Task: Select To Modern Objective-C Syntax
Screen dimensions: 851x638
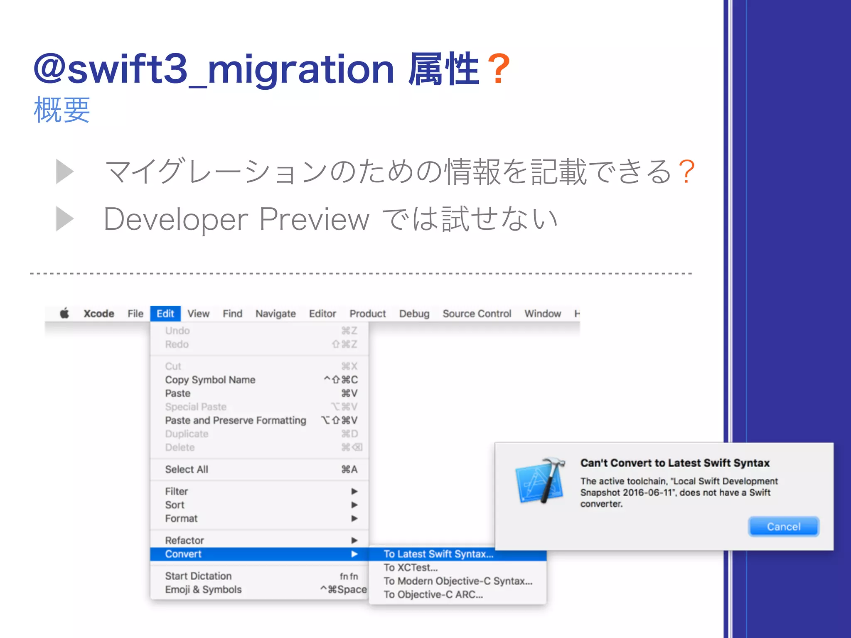Action: 457,581
